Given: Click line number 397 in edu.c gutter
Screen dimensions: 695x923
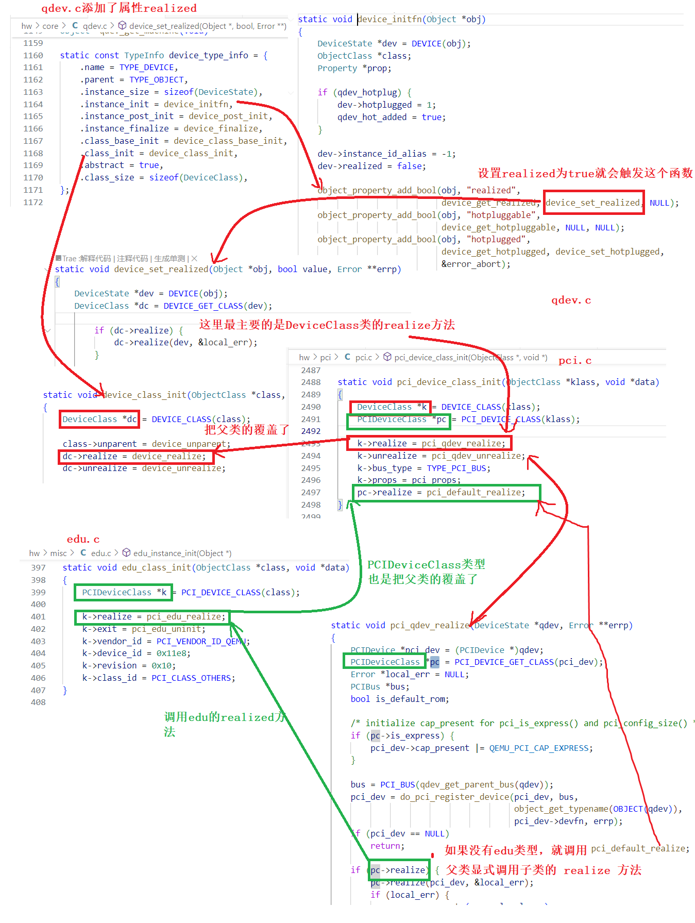Looking at the screenshot, I should point(38,567).
